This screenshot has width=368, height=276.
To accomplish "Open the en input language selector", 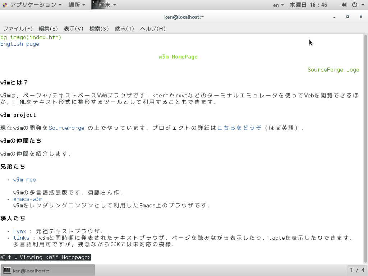I will coord(279,5).
